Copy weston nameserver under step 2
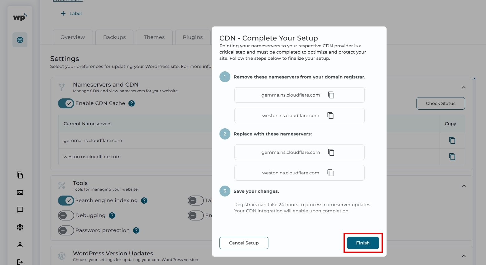 coord(330,173)
